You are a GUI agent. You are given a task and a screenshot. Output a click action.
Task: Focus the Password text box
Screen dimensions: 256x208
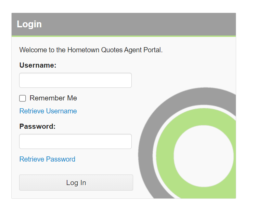pos(75,141)
